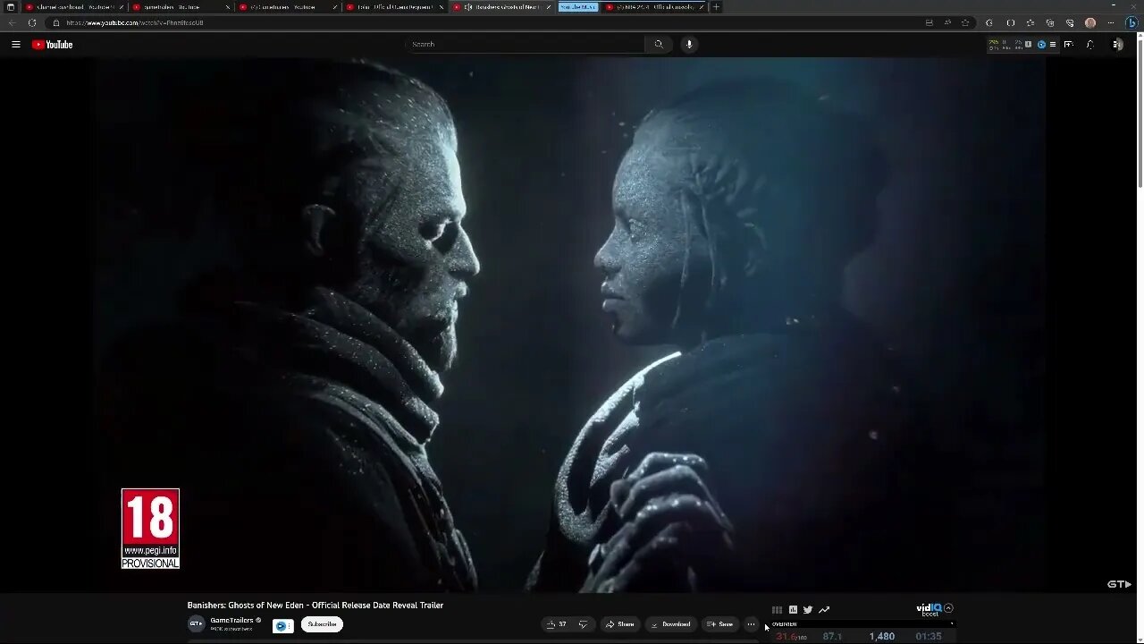Click the magnifier search button
This screenshot has width=1144, height=644.
(x=659, y=44)
